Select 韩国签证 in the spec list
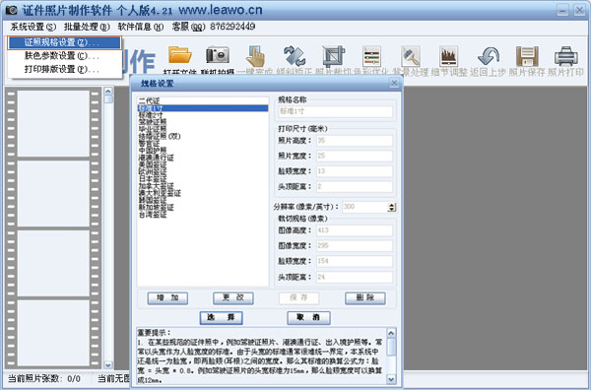This screenshot has width=591, height=390. click(x=203, y=201)
